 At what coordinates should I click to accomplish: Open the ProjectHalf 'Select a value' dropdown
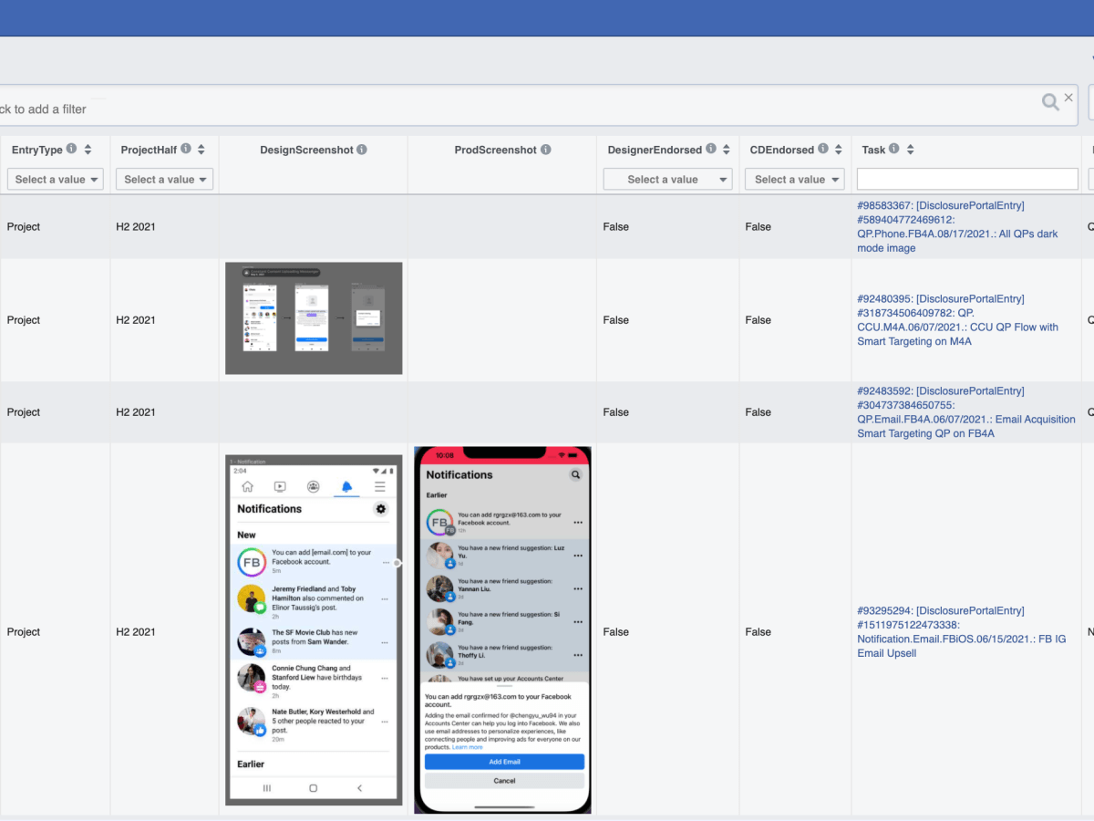click(164, 179)
